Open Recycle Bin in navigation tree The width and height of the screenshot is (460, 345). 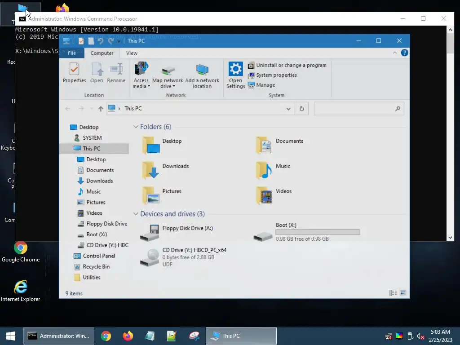[92, 267]
